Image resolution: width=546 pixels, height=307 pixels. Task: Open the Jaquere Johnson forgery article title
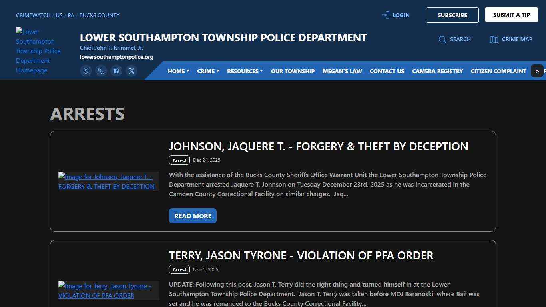[319, 146]
